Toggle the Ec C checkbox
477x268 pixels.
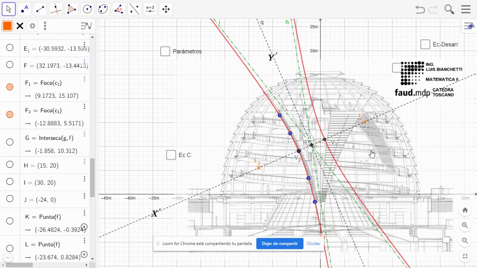[x=171, y=155]
